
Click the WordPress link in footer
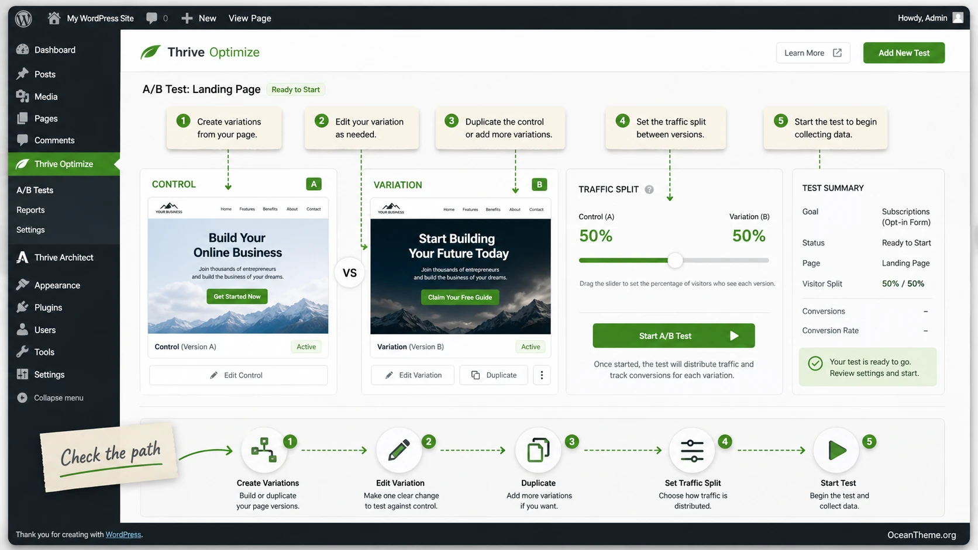[123, 534]
